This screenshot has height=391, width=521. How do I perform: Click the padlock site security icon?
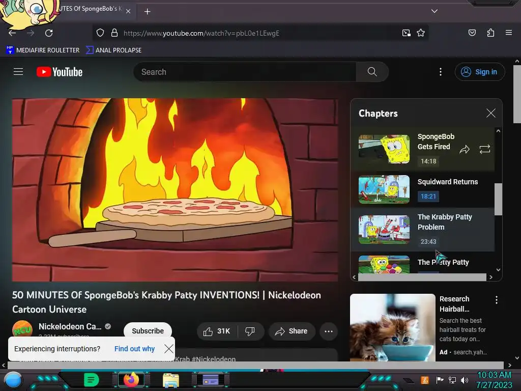click(114, 33)
